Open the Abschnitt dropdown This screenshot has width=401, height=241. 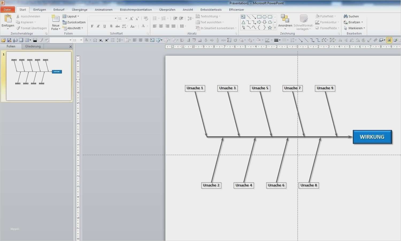(x=73, y=28)
